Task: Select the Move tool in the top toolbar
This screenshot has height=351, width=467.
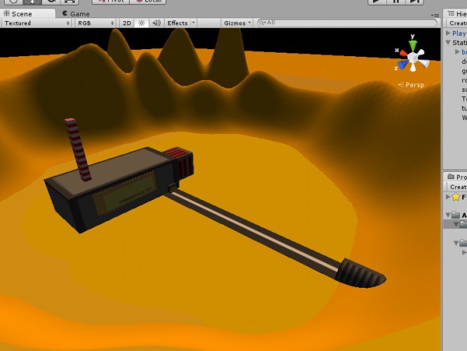Action: tap(32, 2)
